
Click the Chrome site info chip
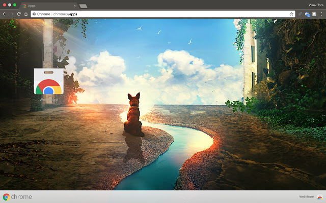[41, 14]
